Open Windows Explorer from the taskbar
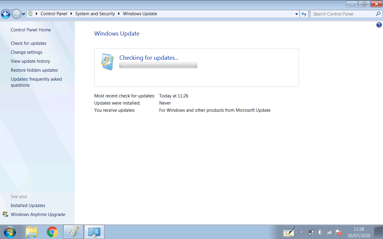Image resolution: width=383 pixels, height=239 pixels. pyautogui.click(x=31, y=232)
